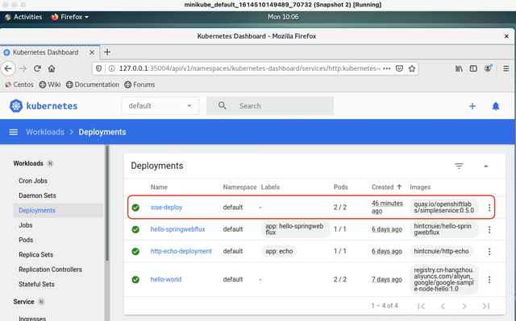
Task: Create new resource with the plus icon
Action: pyautogui.click(x=472, y=106)
